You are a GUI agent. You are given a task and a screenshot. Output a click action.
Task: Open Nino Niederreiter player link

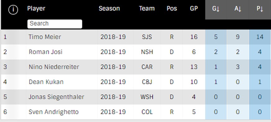pos(54,67)
